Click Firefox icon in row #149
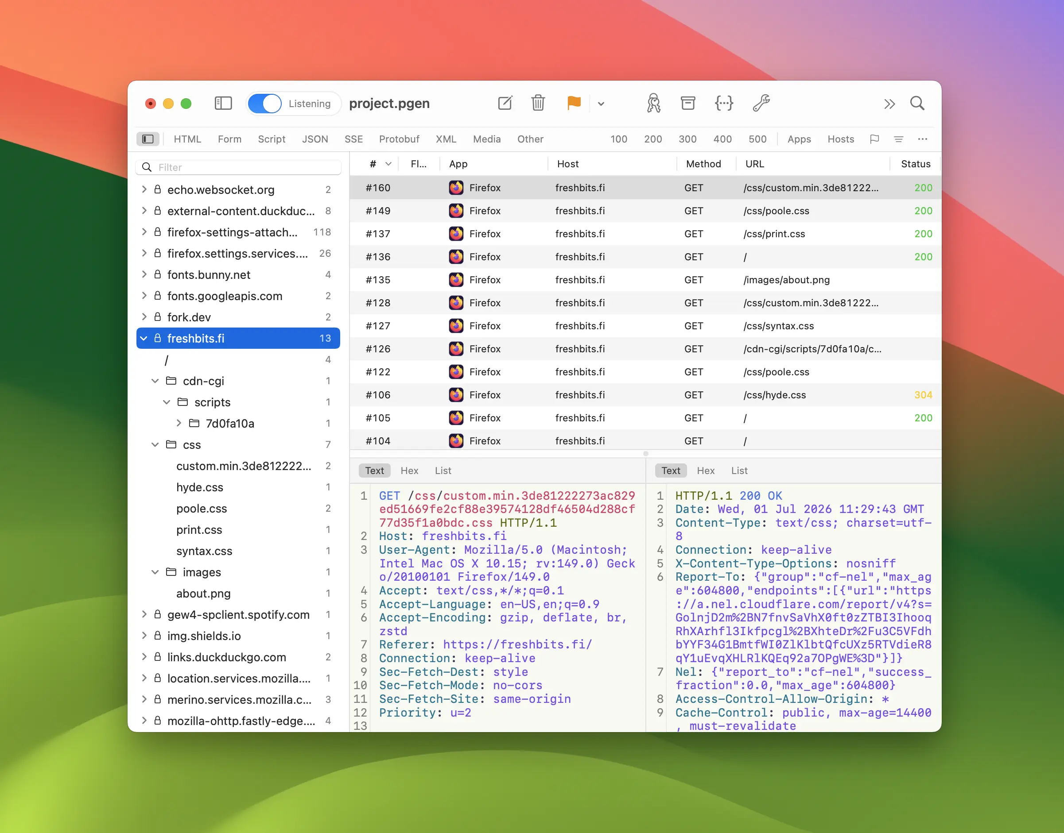This screenshot has height=833, width=1064. [456, 211]
